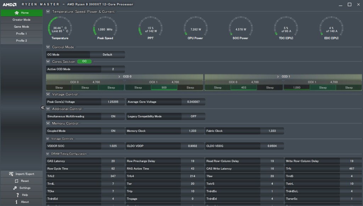Image resolution: width=363 pixels, height=206 pixels.
Task: Click the Help question mark icon
Action: (17, 195)
